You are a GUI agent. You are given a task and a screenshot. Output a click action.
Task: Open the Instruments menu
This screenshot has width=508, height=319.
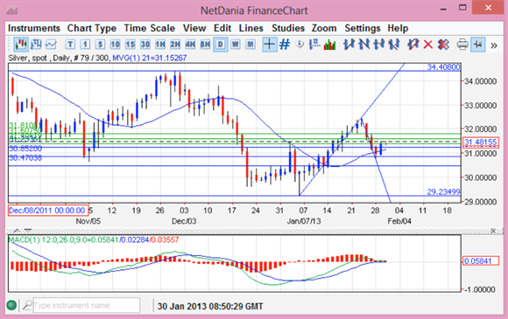tap(34, 29)
